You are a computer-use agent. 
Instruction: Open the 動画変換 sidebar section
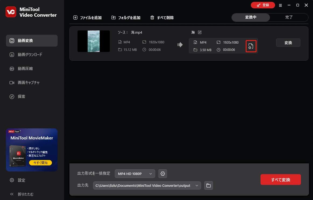pyautogui.click(x=32, y=41)
